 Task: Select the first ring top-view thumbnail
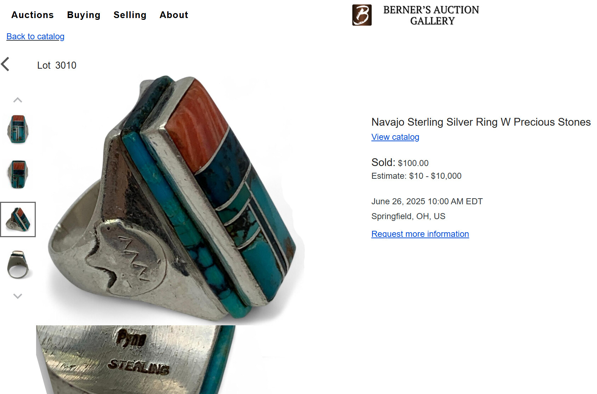(18, 129)
